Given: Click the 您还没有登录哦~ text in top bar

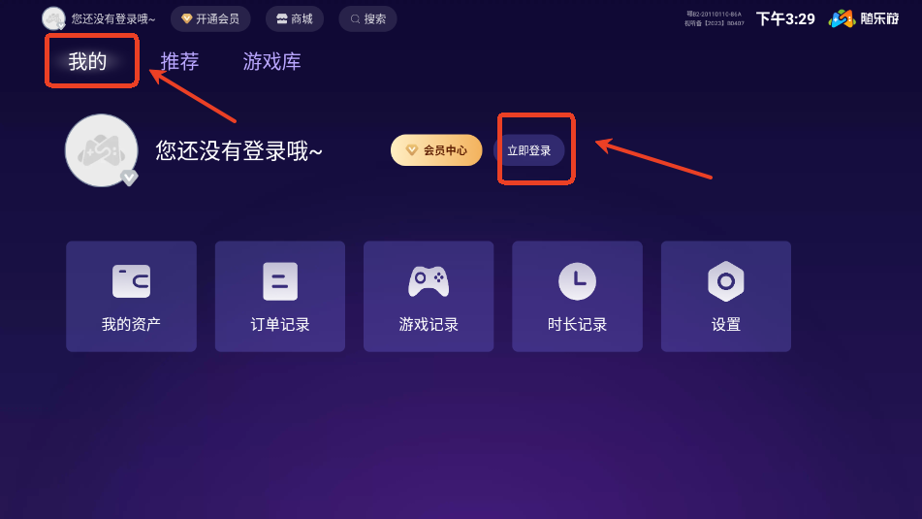Looking at the screenshot, I should click(x=113, y=18).
